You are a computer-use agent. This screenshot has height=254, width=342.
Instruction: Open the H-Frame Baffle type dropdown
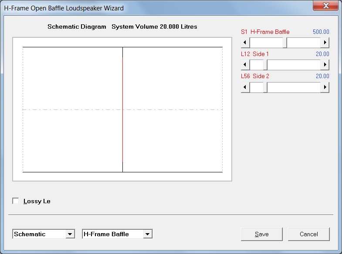(x=148, y=234)
